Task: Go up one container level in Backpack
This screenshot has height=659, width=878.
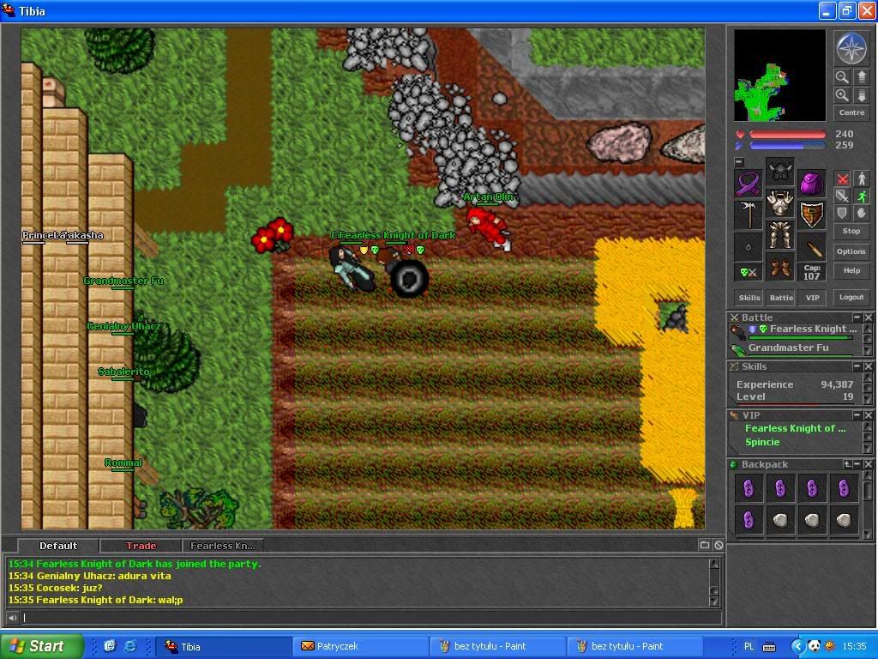Action: tap(847, 464)
